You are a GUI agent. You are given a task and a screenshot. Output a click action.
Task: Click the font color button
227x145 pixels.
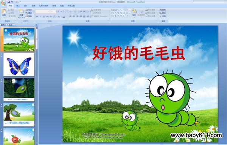(x=64, y=17)
